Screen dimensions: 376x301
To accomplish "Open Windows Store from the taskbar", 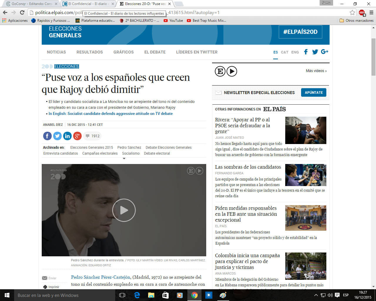I will tap(165, 295).
